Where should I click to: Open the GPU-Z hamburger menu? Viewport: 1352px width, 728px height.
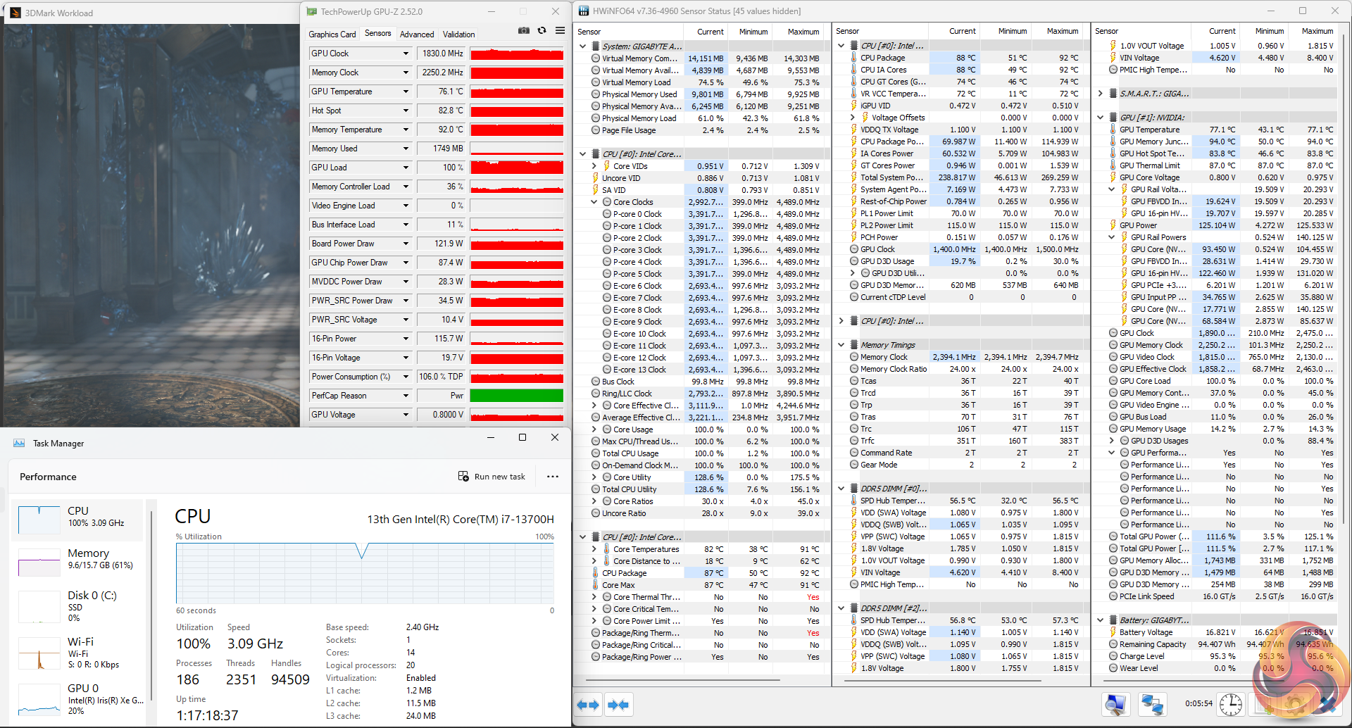coord(560,31)
